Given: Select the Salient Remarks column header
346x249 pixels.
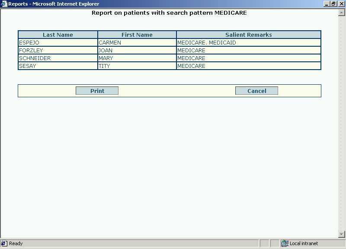Looking at the screenshot, I should 249,35.
